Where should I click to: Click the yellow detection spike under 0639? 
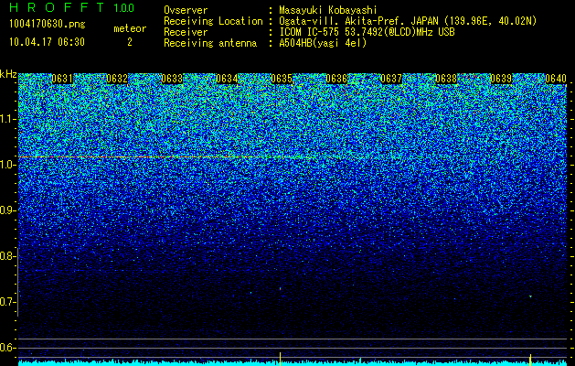pos(530,359)
